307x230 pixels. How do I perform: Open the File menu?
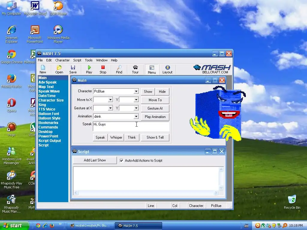point(40,60)
